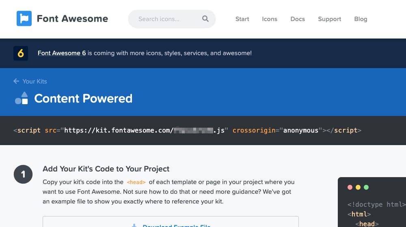Click the red dot in the code window
The image size is (406, 227).
click(x=350, y=187)
